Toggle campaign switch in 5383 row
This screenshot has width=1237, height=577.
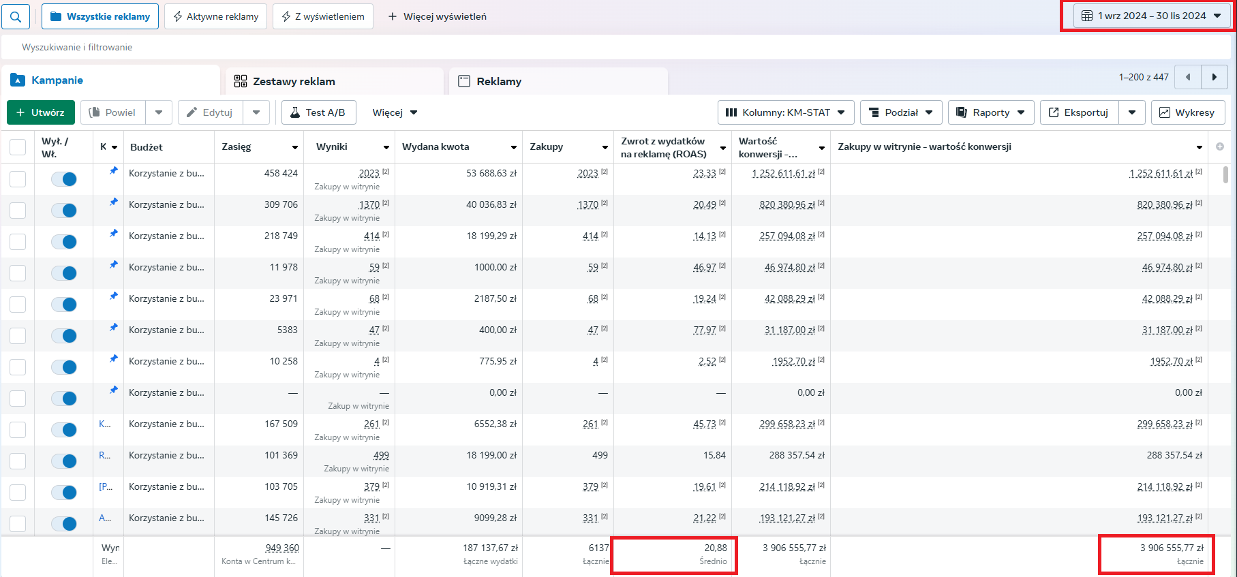64,336
